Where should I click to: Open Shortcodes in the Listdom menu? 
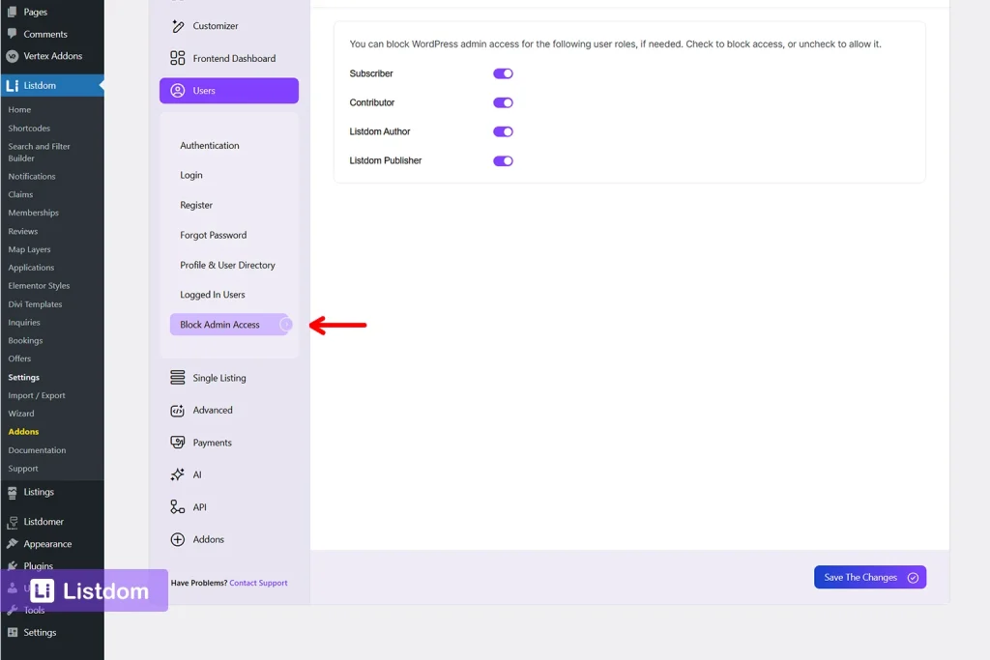[x=29, y=129]
